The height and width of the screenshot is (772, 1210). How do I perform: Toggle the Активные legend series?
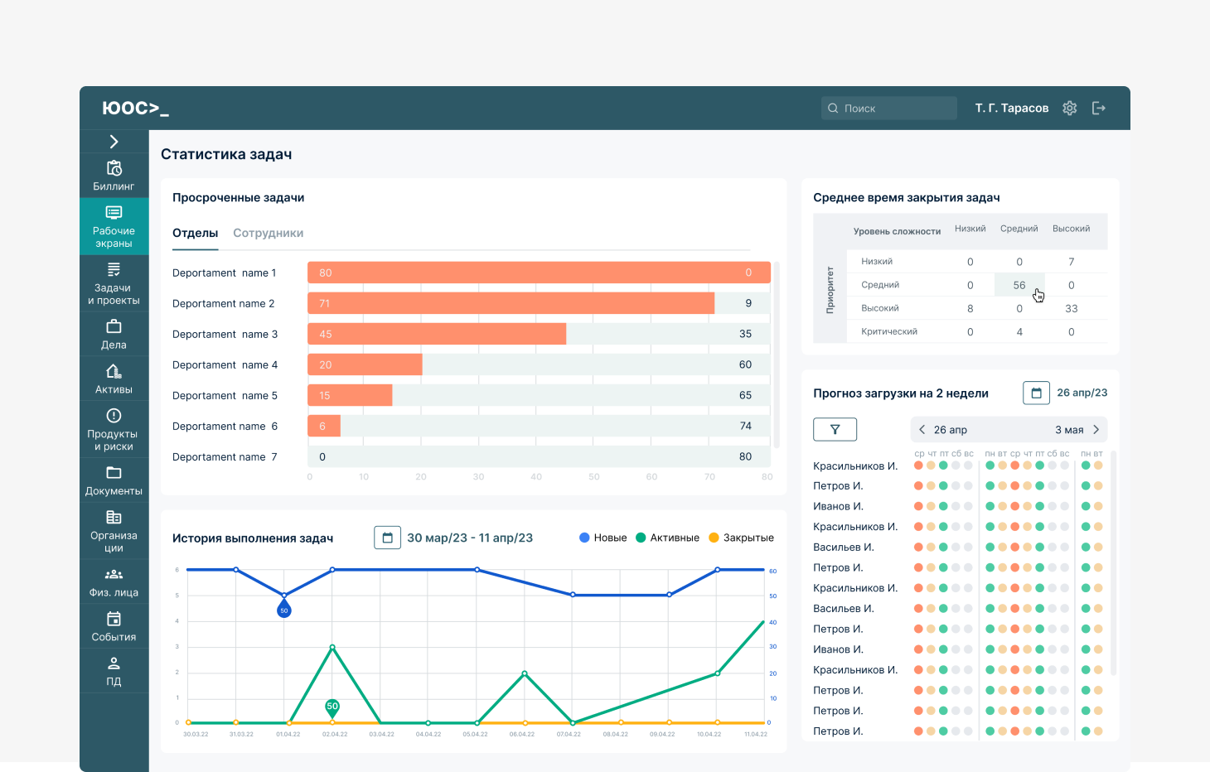(x=668, y=538)
